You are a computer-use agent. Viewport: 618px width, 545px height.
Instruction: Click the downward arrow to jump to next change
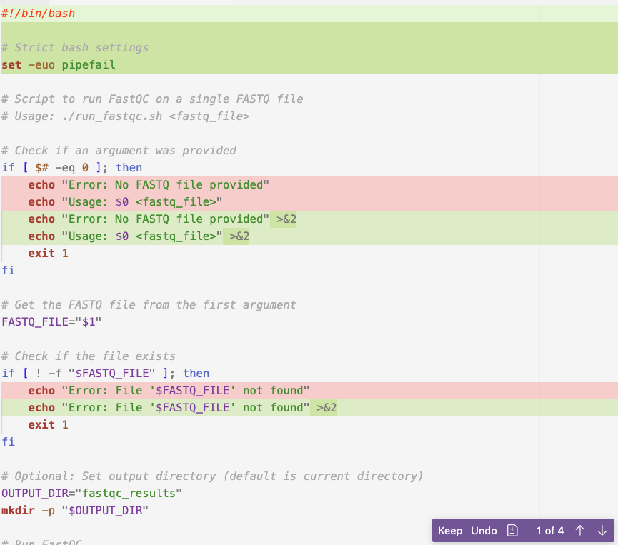601,530
